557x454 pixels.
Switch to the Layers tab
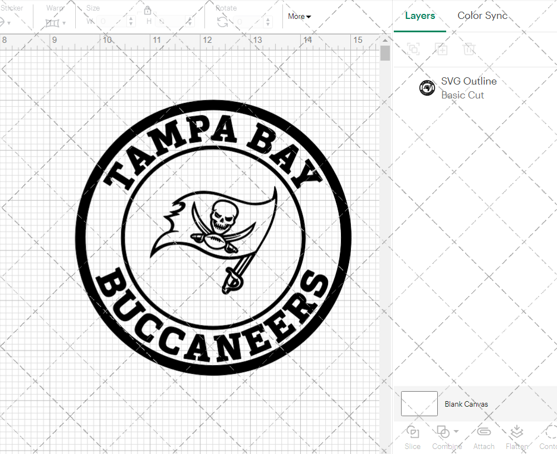[420, 16]
